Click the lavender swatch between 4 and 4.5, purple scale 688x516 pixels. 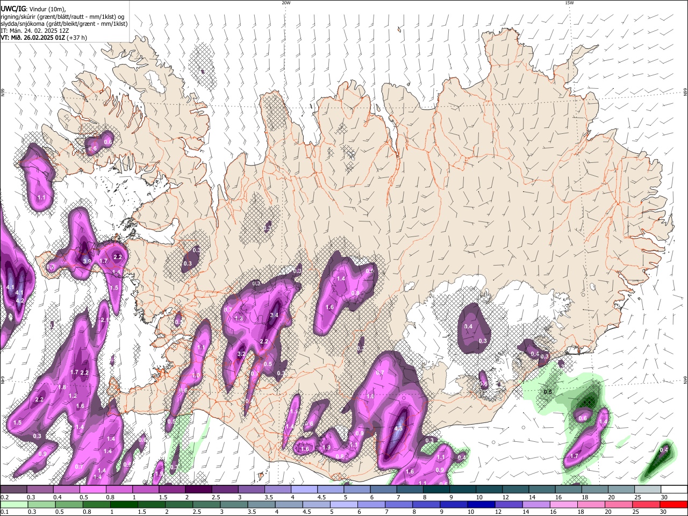click(305, 490)
